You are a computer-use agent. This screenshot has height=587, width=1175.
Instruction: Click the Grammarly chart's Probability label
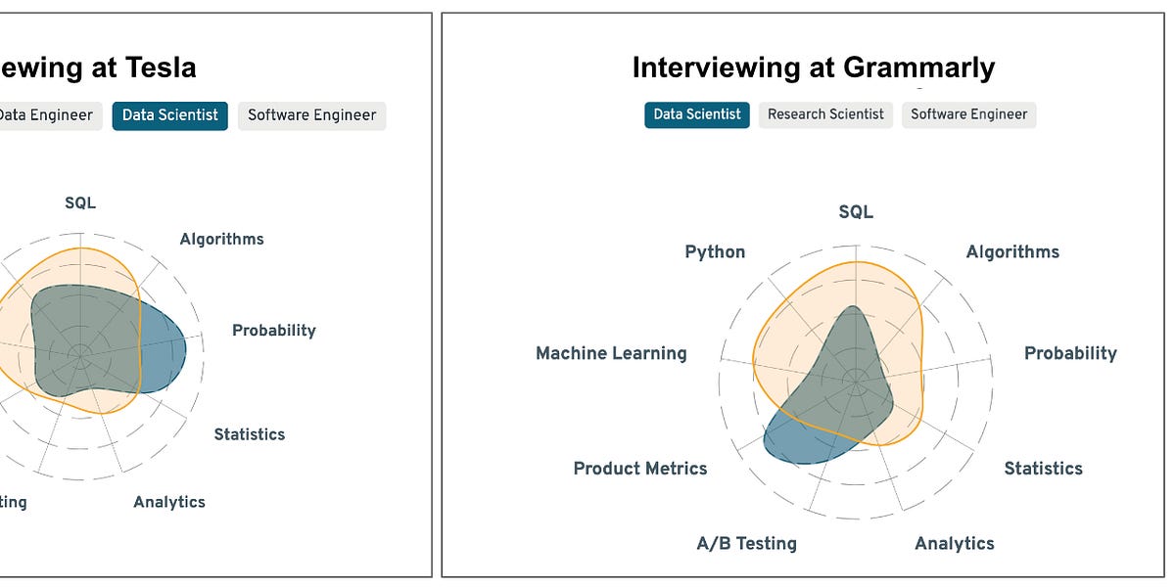(1070, 353)
